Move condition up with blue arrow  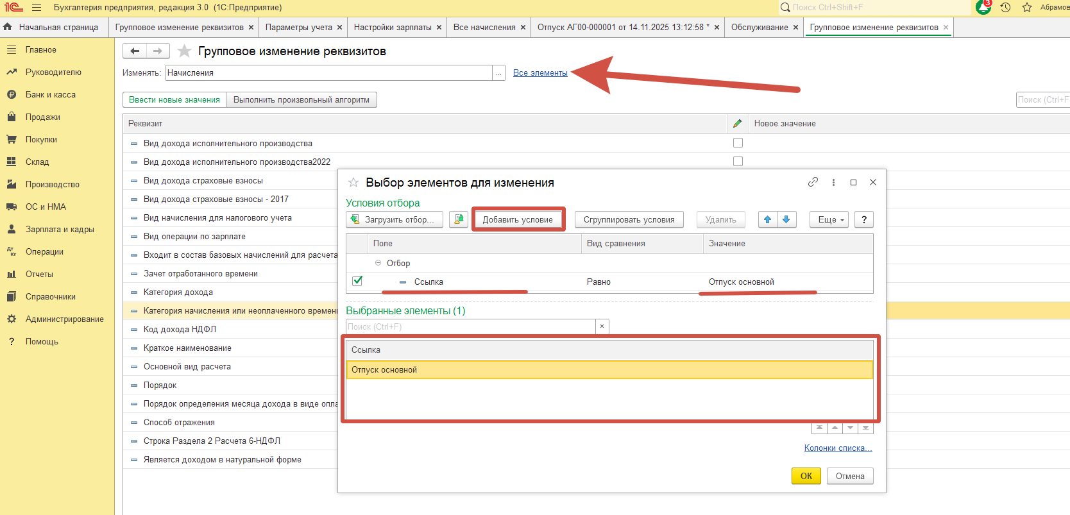pyautogui.click(x=767, y=219)
